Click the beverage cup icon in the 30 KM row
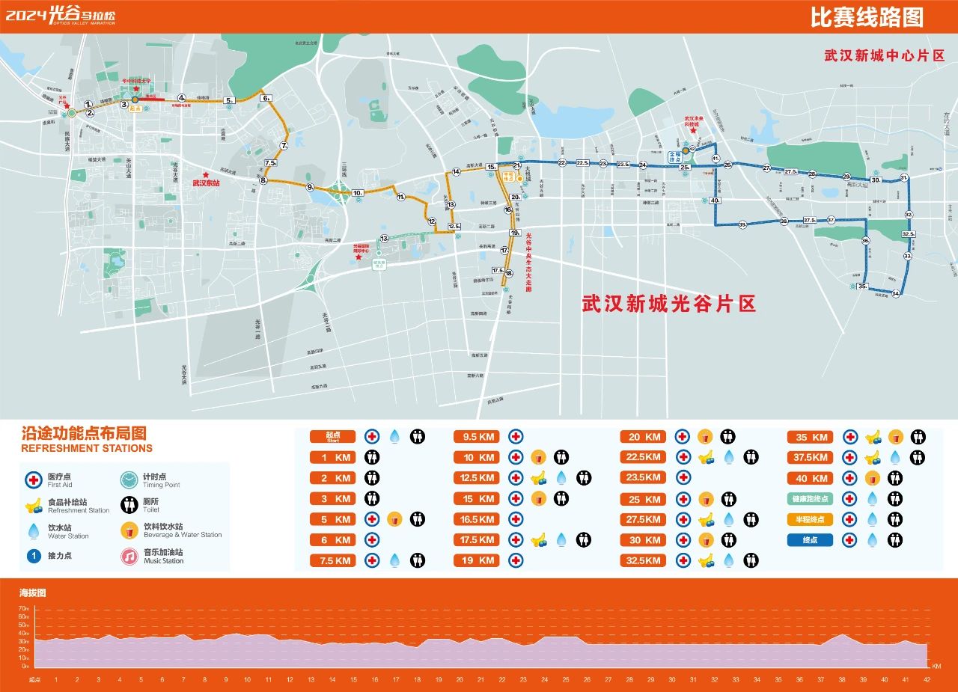This screenshot has height=692, width=958. pos(704,539)
